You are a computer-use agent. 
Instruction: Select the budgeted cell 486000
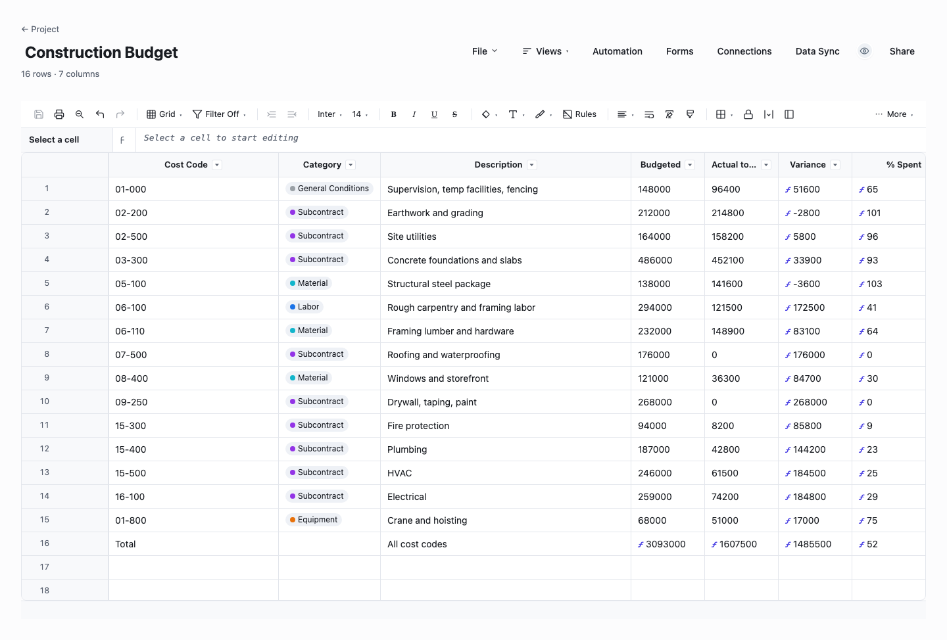click(x=668, y=260)
